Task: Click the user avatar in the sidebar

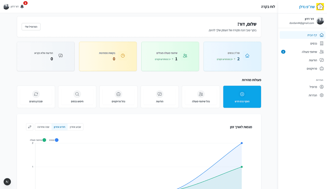Action: click(x=320, y=21)
